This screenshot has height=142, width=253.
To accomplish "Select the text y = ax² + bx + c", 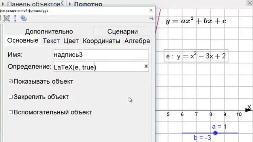I will (196, 21).
